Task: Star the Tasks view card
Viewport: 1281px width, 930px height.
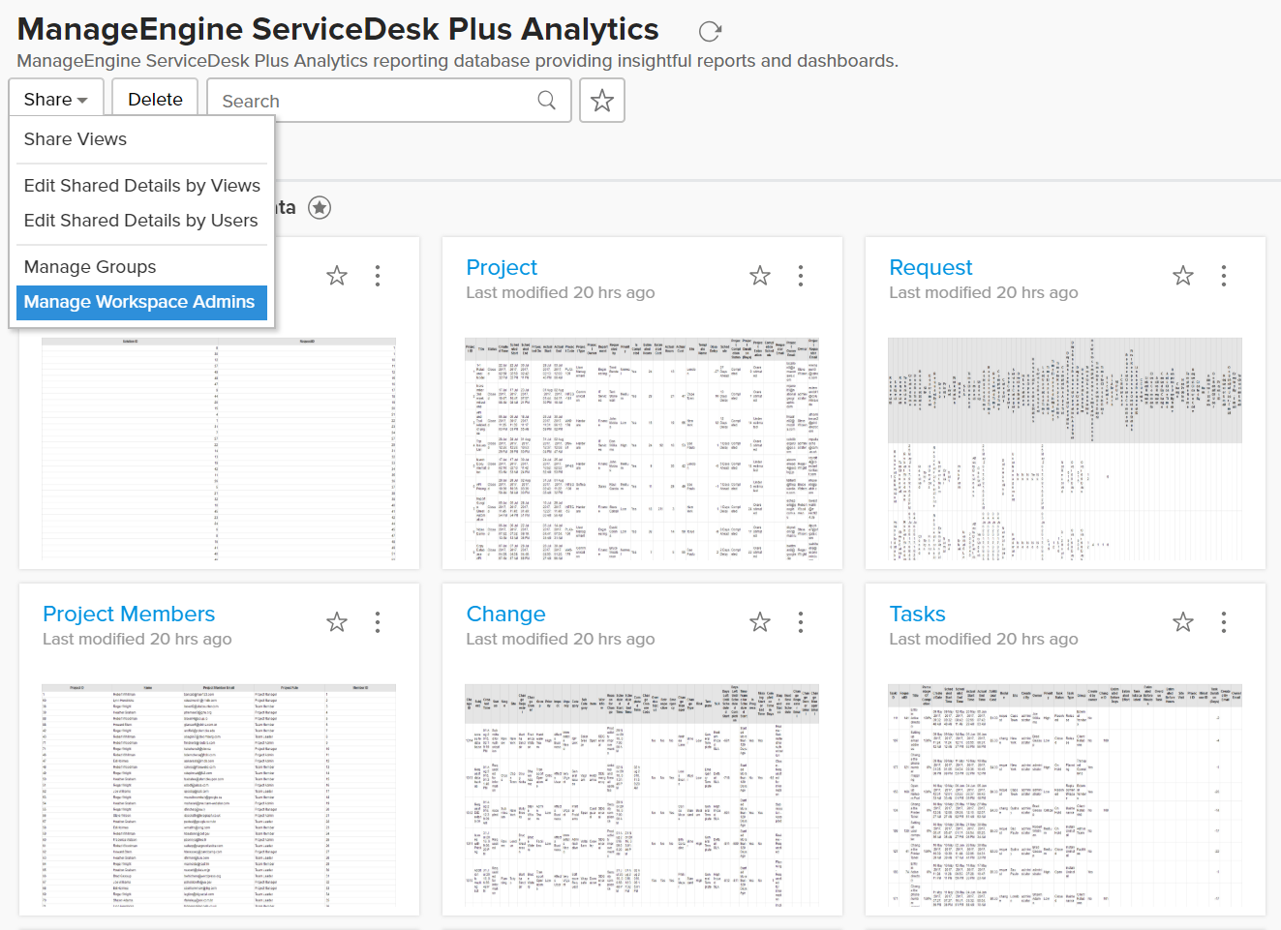Action: point(1183,622)
